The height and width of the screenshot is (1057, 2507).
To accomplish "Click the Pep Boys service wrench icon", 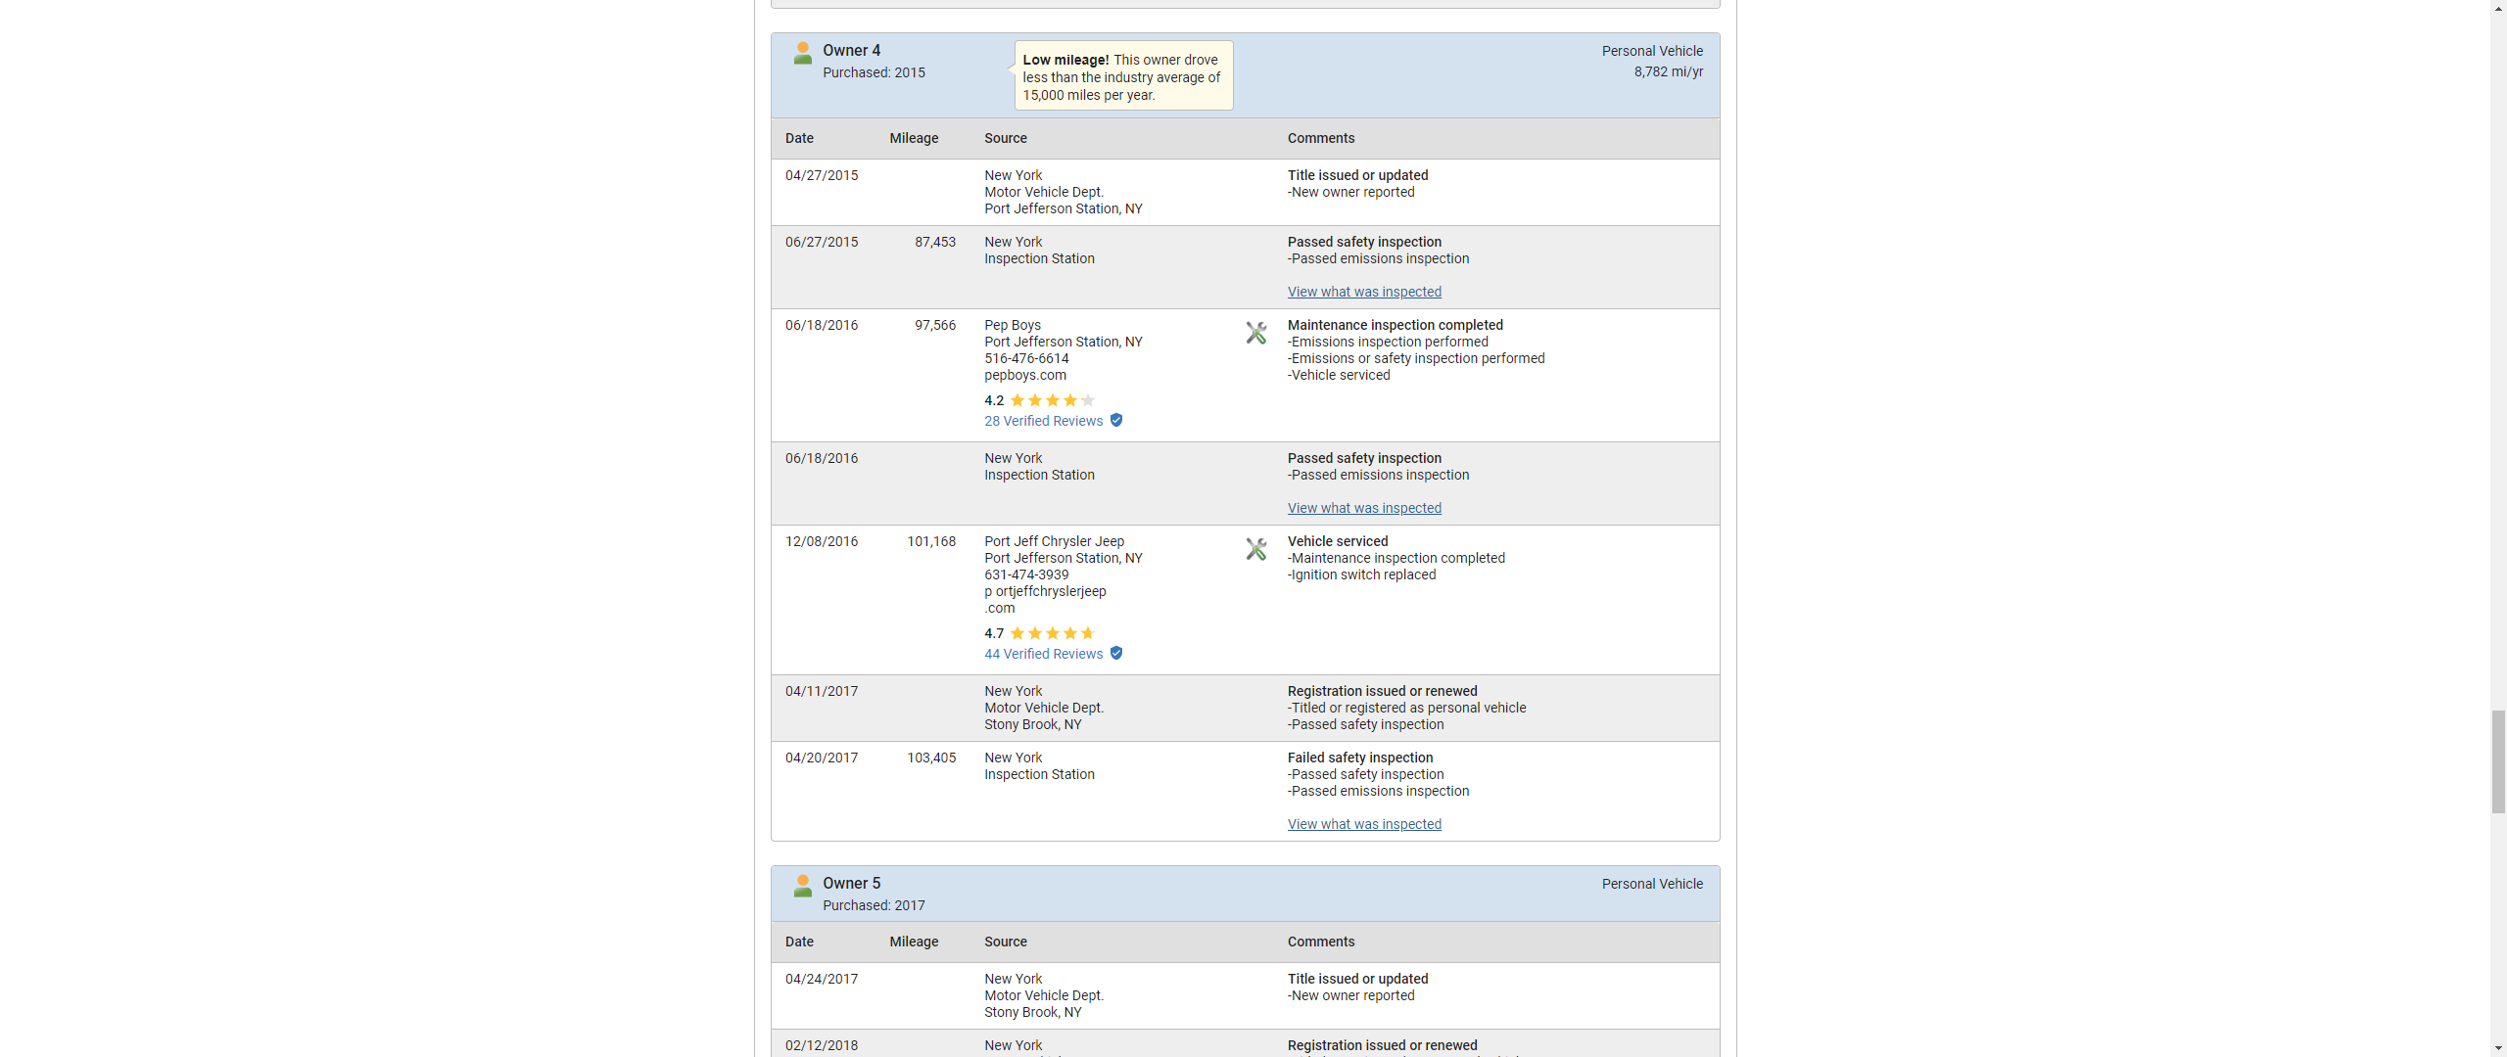I will pos(1255,333).
